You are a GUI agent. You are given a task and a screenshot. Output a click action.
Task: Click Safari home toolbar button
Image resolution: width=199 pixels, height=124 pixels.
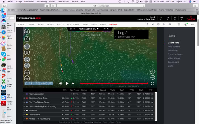point(47,6)
